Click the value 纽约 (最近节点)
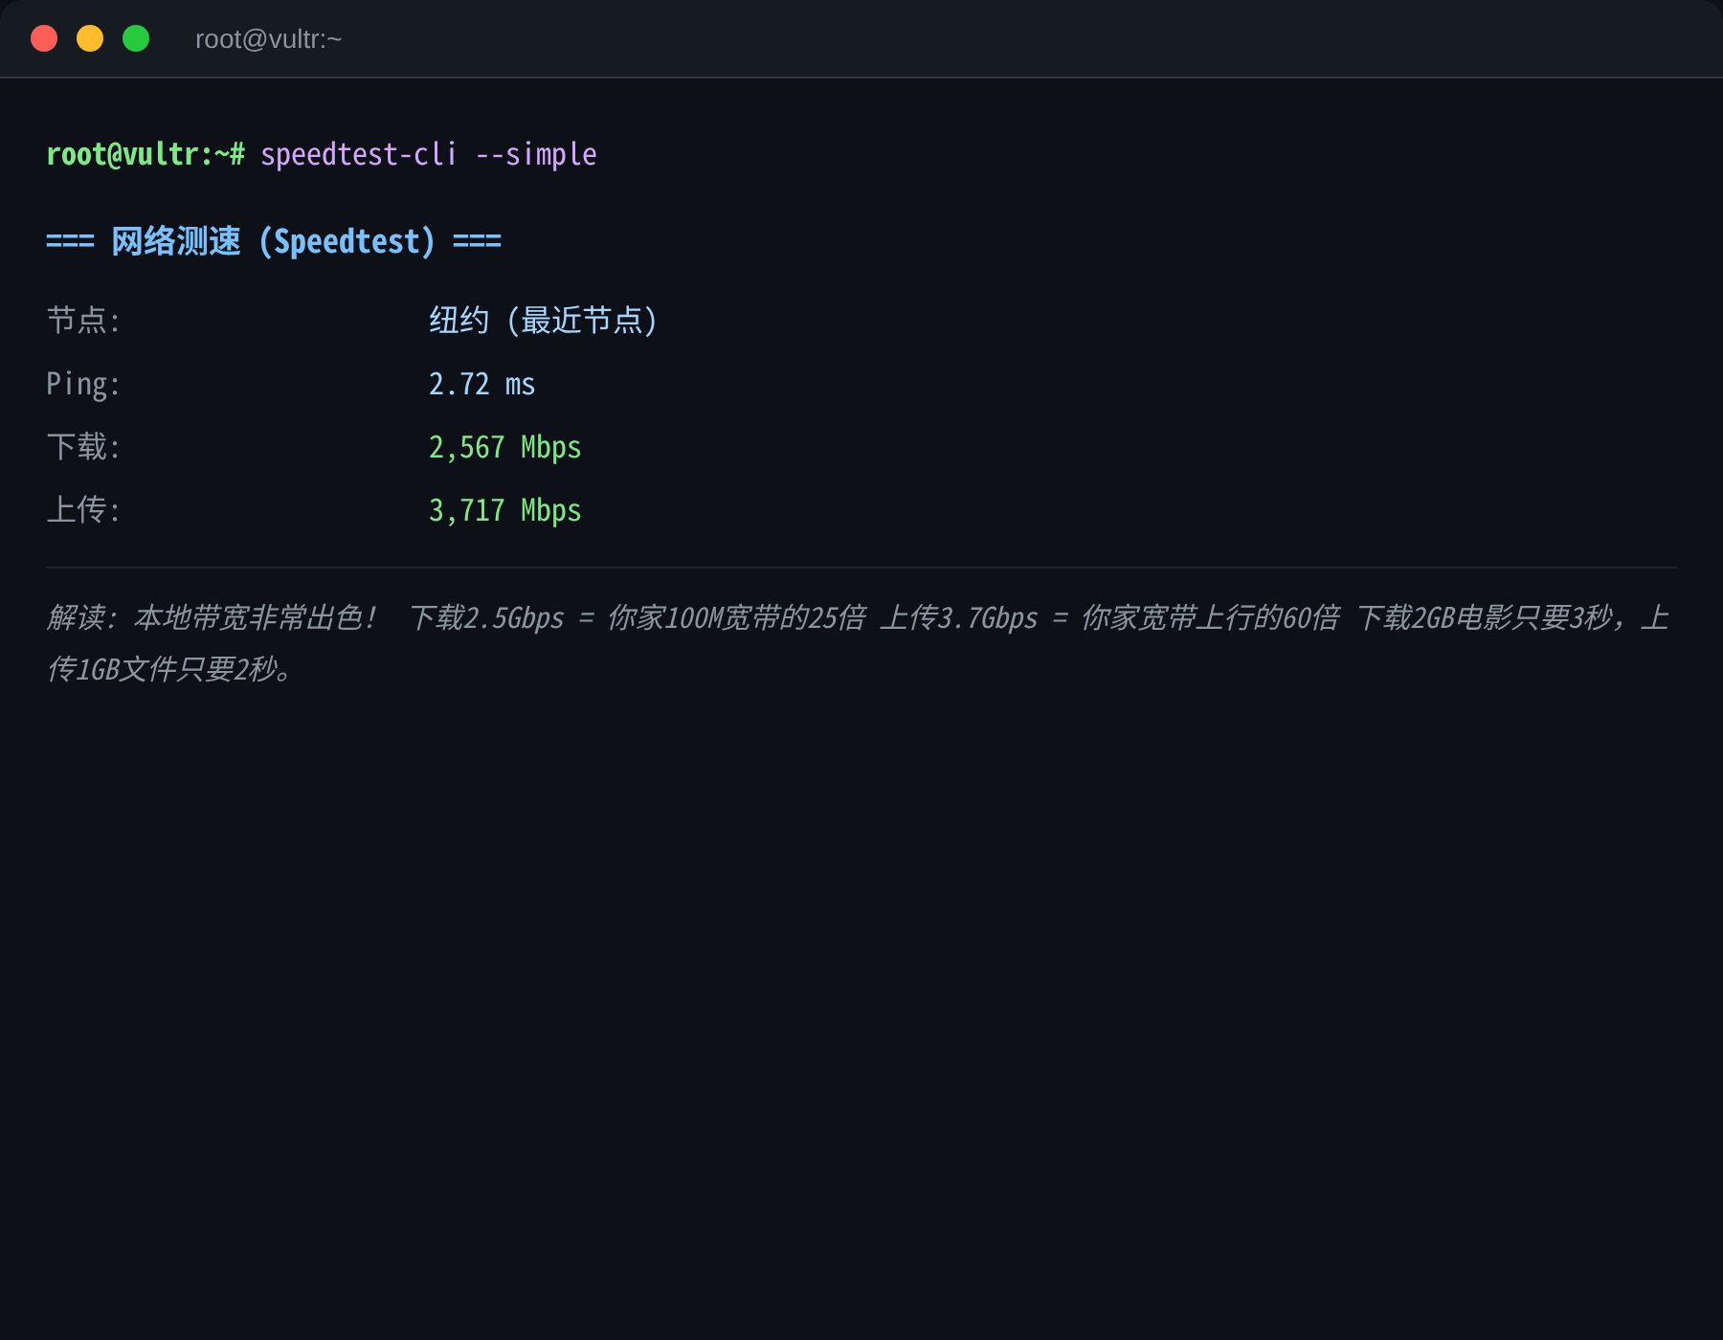The width and height of the screenshot is (1723, 1340). tap(544, 320)
